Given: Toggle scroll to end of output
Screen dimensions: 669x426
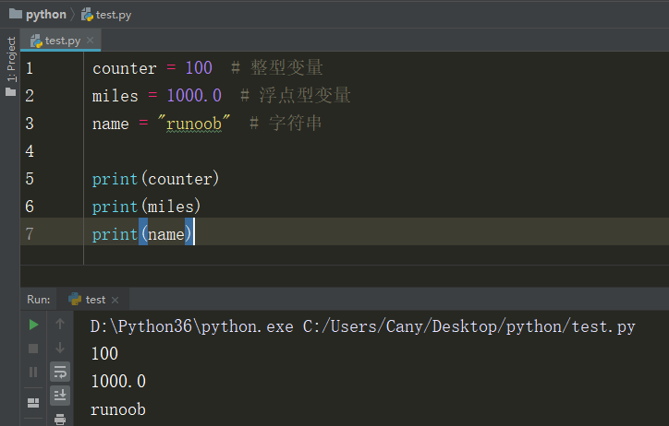Looking at the screenshot, I should pos(60,395).
